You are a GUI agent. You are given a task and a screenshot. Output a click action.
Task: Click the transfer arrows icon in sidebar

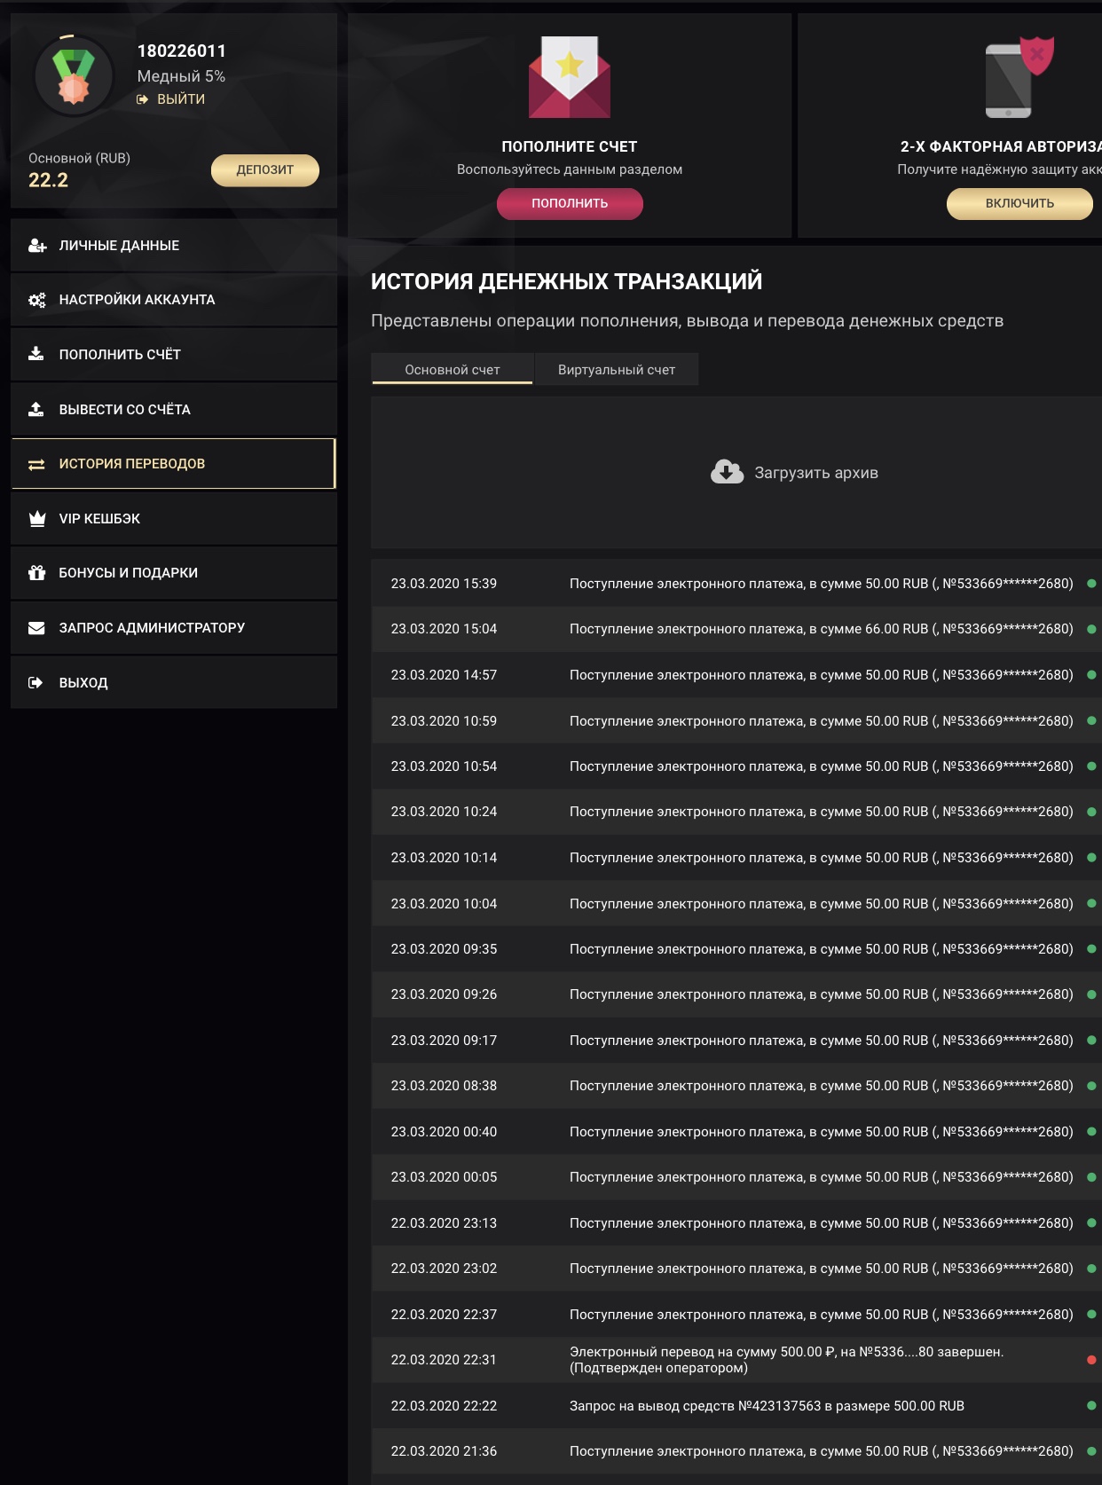[36, 464]
